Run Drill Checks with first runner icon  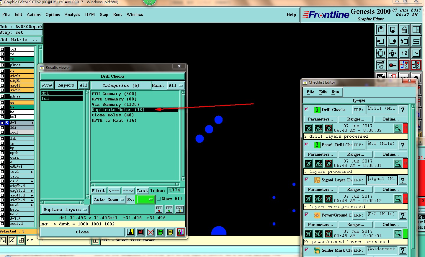(x=308, y=128)
